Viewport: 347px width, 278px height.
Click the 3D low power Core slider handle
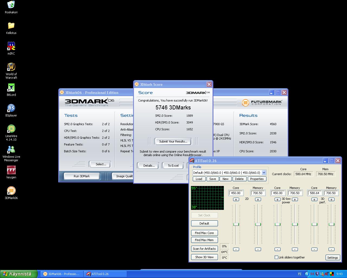coord(278,224)
